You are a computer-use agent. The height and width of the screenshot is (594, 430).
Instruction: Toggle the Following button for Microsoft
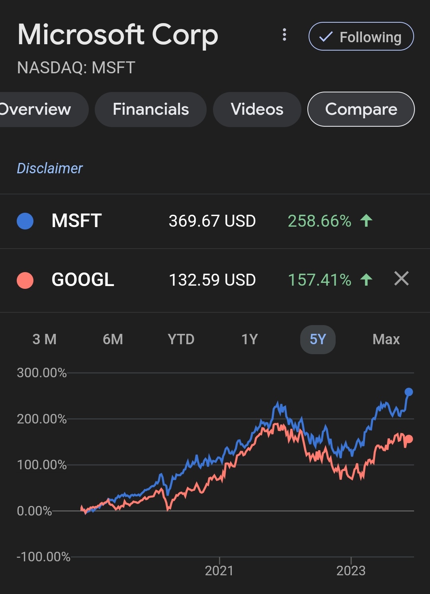point(361,37)
